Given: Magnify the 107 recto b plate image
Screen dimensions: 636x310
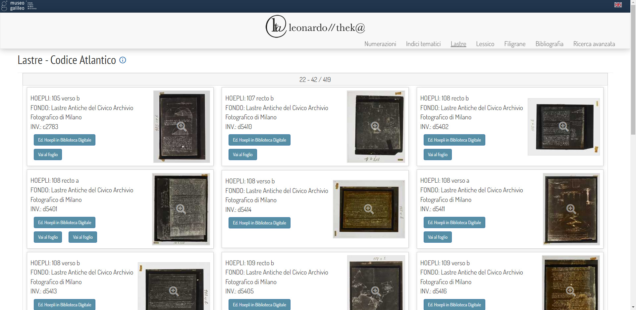Looking at the screenshot, I should (376, 126).
